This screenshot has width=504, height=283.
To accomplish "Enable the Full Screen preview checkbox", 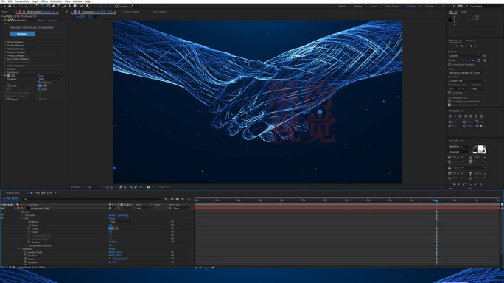I will point(449,93).
